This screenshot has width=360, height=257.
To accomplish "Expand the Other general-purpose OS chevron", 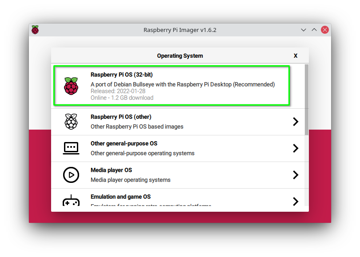I will click(296, 148).
